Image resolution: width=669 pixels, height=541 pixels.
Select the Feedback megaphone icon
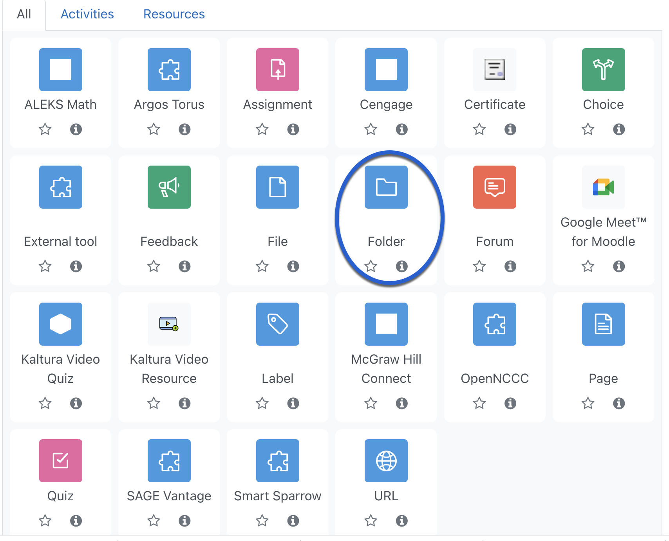coord(169,187)
